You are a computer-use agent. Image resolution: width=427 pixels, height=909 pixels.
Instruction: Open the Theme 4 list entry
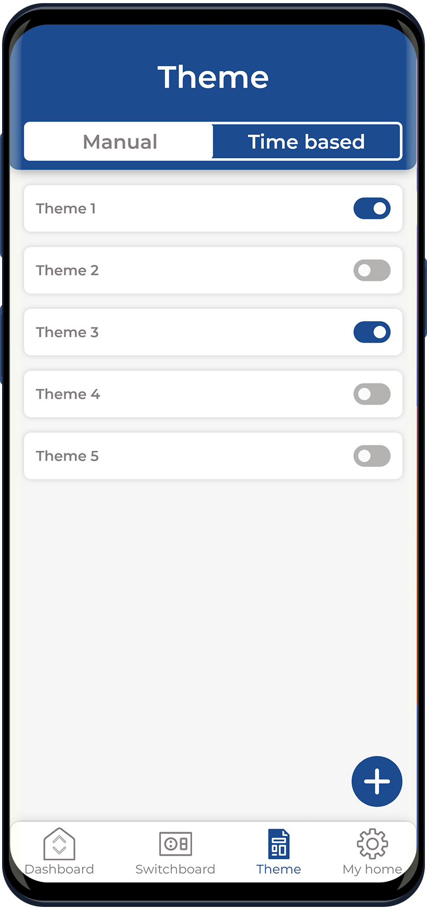[x=68, y=394]
